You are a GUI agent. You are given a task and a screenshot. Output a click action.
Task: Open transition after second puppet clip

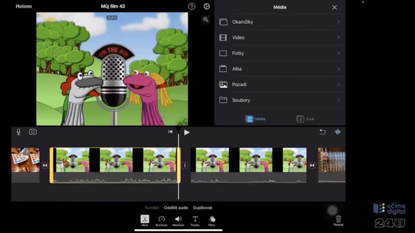click(313, 166)
